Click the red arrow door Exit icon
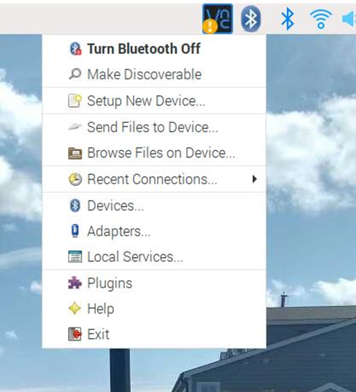Image resolution: width=356 pixels, height=392 pixels. pos(75,334)
